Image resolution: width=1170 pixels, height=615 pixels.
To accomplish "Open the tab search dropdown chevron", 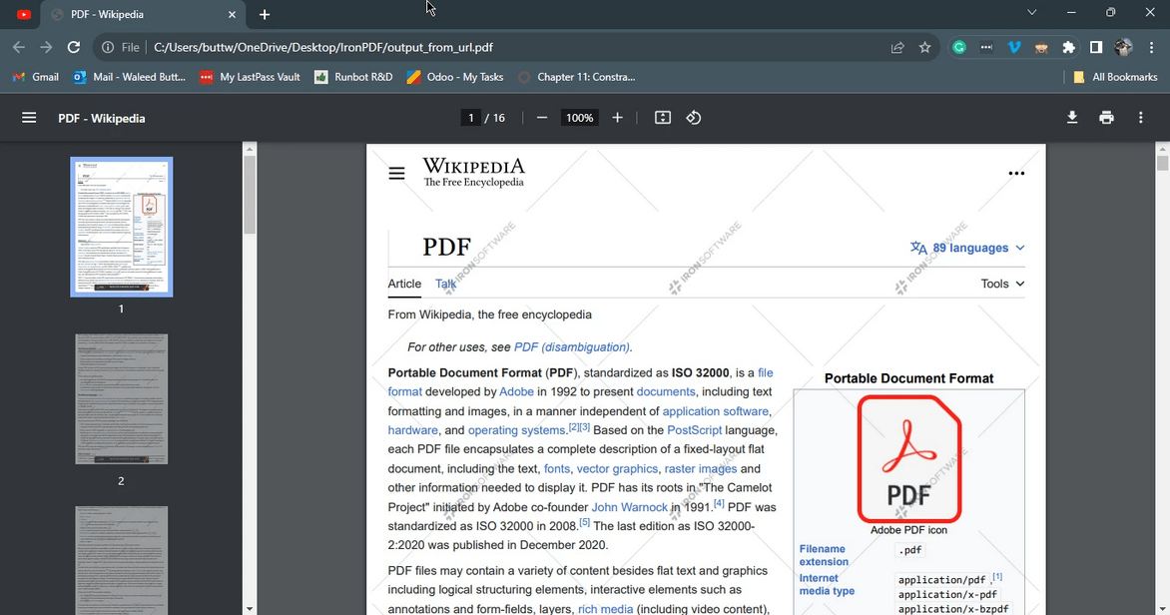I will (x=1032, y=13).
